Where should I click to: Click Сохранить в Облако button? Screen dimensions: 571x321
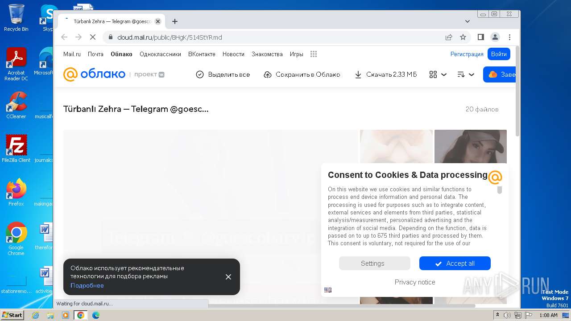pyautogui.click(x=302, y=74)
